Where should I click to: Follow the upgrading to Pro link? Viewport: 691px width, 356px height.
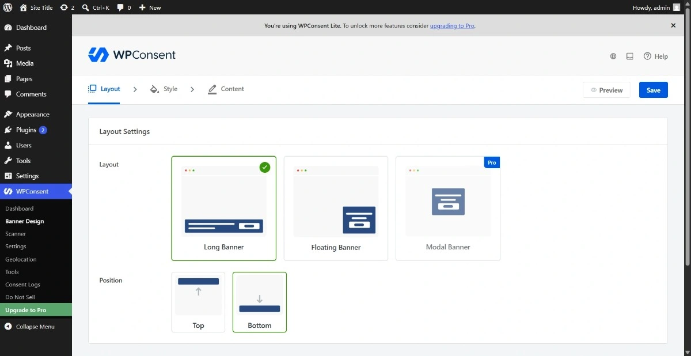tap(452, 26)
